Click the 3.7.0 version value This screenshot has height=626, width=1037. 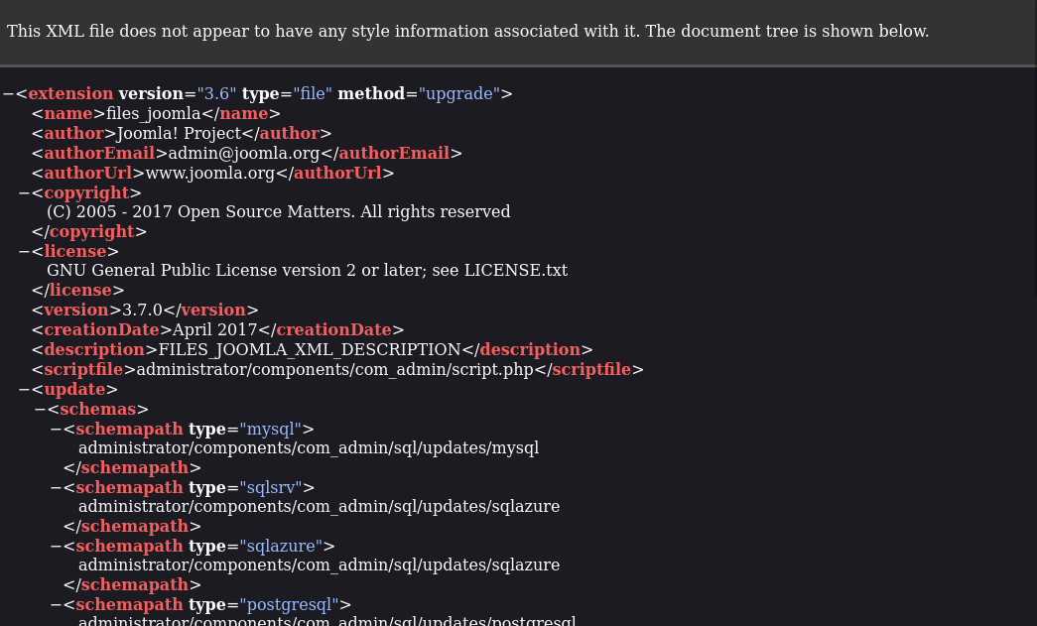pos(142,311)
